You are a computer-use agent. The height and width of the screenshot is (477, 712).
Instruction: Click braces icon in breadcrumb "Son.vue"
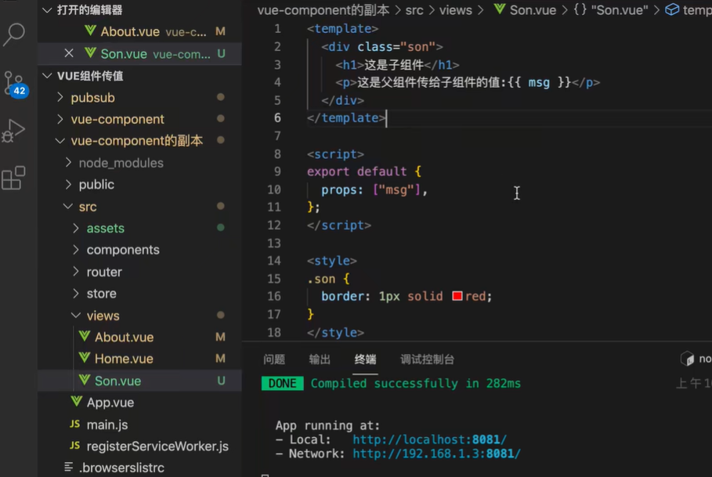click(x=580, y=9)
